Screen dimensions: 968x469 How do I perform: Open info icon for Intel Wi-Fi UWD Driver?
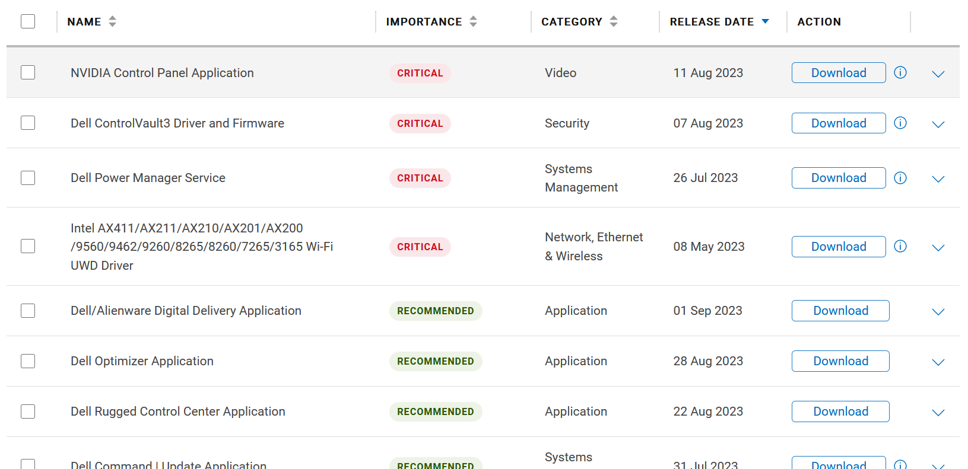(900, 246)
